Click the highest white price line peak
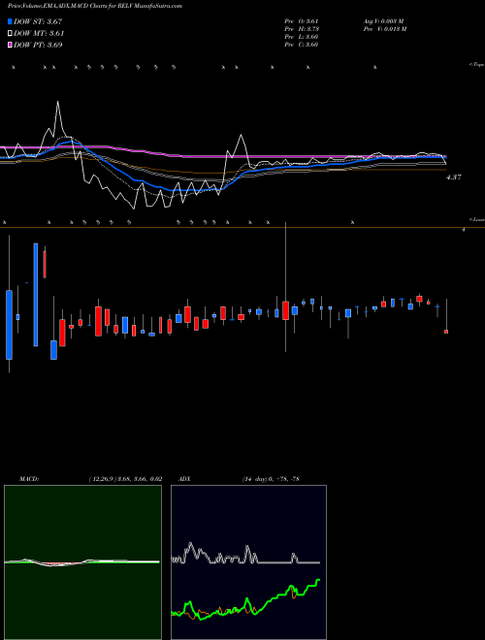 tap(57, 102)
